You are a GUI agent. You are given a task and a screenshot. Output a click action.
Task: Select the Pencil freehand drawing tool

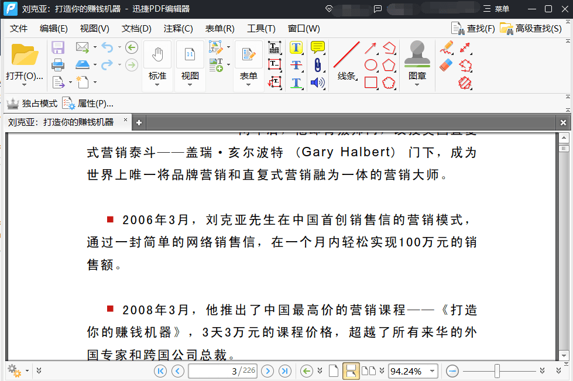(x=446, y=47)
